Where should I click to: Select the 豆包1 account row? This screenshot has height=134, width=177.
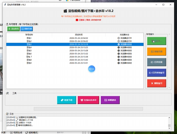tap(75, 38)
